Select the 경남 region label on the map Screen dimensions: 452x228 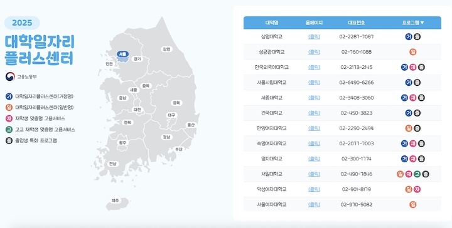(166, 137)
